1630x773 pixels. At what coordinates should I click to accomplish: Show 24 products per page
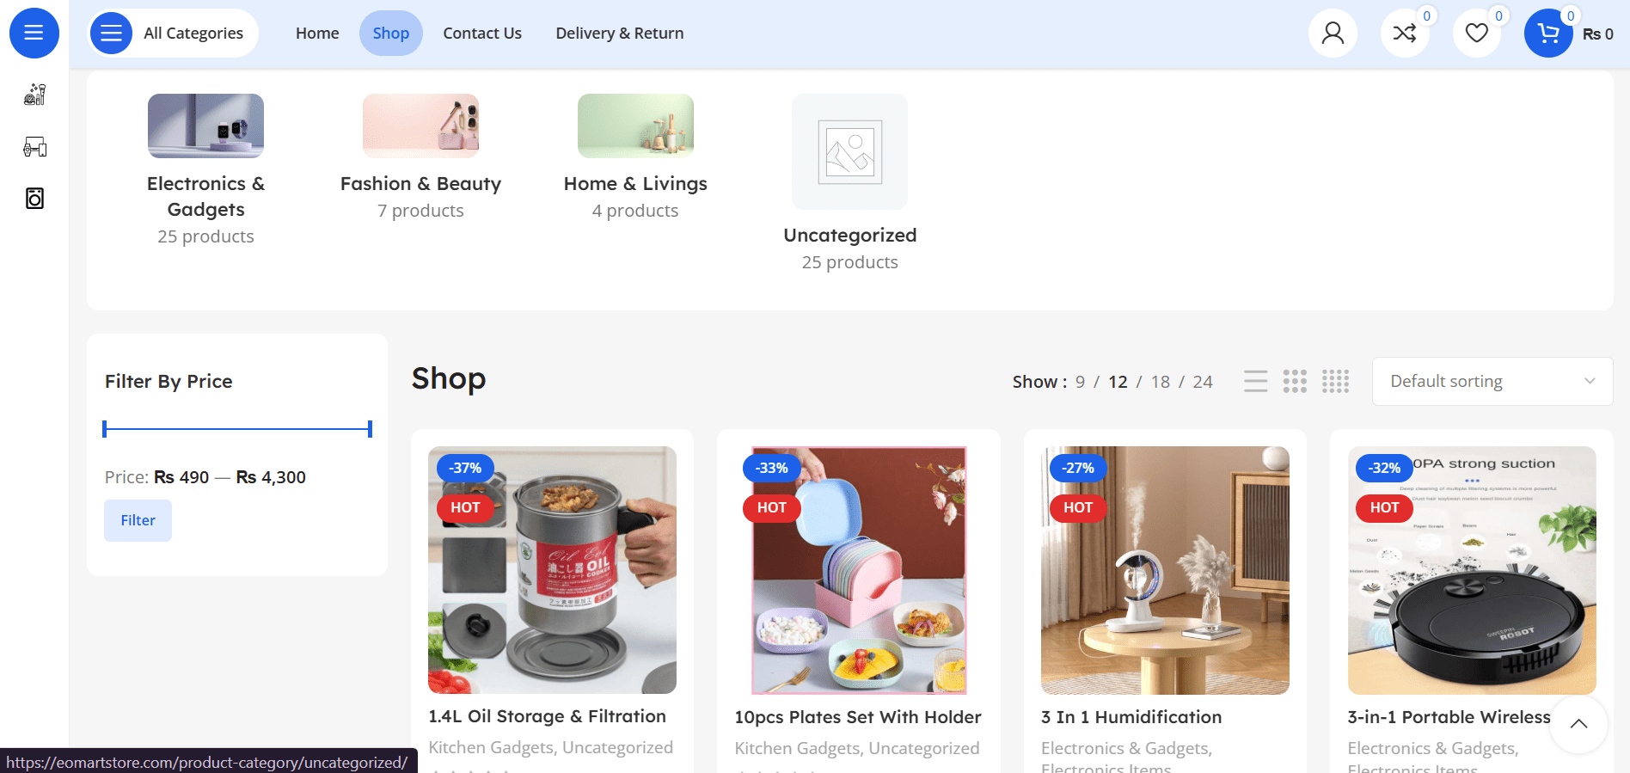[1203, 382]
